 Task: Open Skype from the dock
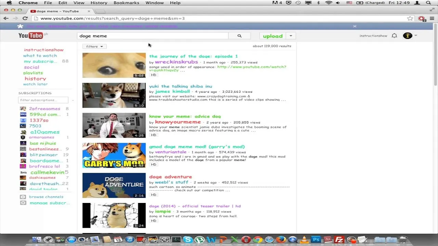[188, 240]
